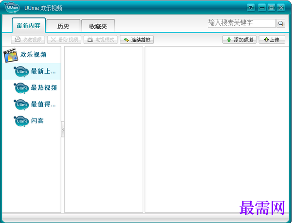Open the title bar dropdown menu arrow
294x223 pixels.
(x=251, y=8)
